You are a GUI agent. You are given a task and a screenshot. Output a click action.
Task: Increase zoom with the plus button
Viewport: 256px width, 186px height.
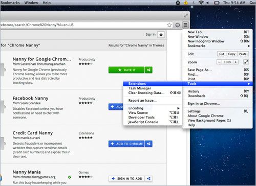pyautogui.click(x=236, y=62)
